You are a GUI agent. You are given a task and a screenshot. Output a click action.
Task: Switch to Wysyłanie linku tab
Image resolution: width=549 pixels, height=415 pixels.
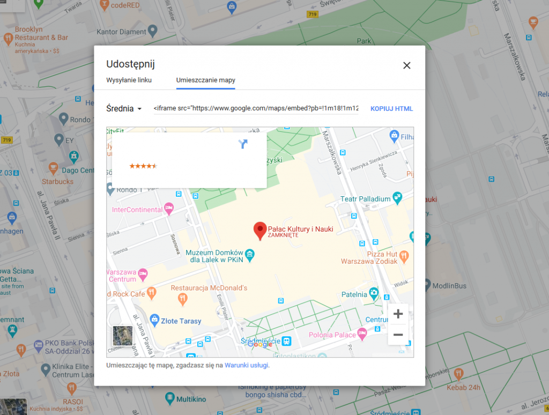(x=129, y=80)
